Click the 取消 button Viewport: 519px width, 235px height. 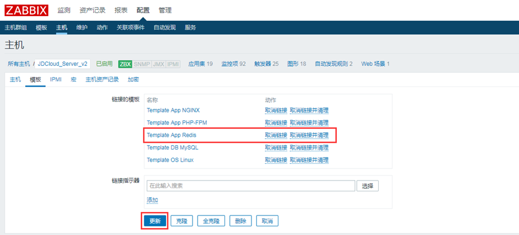(x=267, y=221)
